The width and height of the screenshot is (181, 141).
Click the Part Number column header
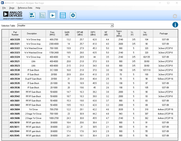tap(15, 33)
